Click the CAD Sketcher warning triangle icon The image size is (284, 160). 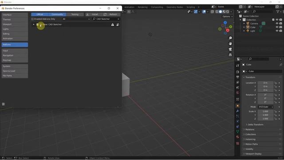[113, 24]
